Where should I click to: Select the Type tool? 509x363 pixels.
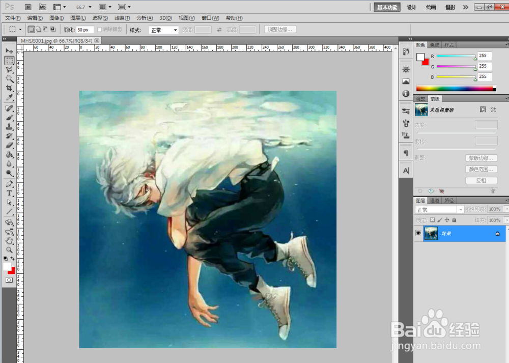pyautogui.click(x=9, y=193)
